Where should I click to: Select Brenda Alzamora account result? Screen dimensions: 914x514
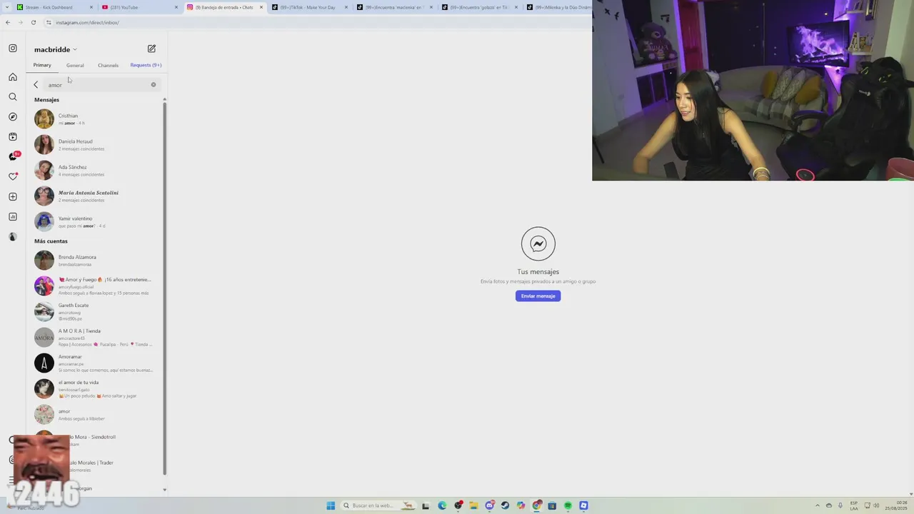pos(96,261)
